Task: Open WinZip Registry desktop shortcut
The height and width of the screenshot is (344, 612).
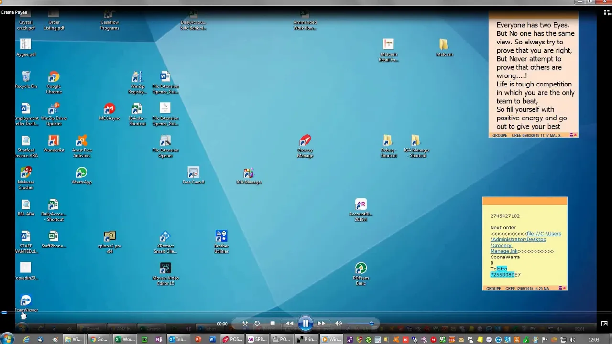Action: (x=137, y=83)
